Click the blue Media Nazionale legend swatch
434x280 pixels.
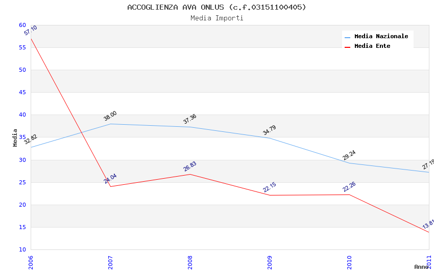click(x=348, y=37)
